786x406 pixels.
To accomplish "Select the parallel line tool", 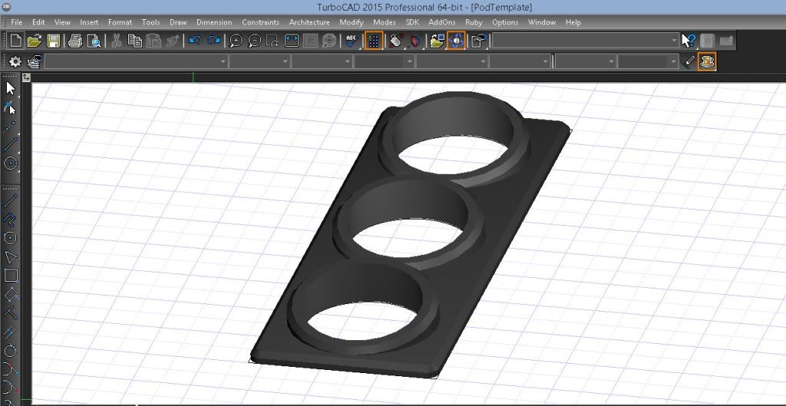I will [x=11, y=332].
